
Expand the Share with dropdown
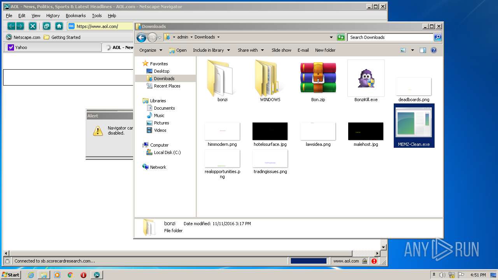coord(251,50)
